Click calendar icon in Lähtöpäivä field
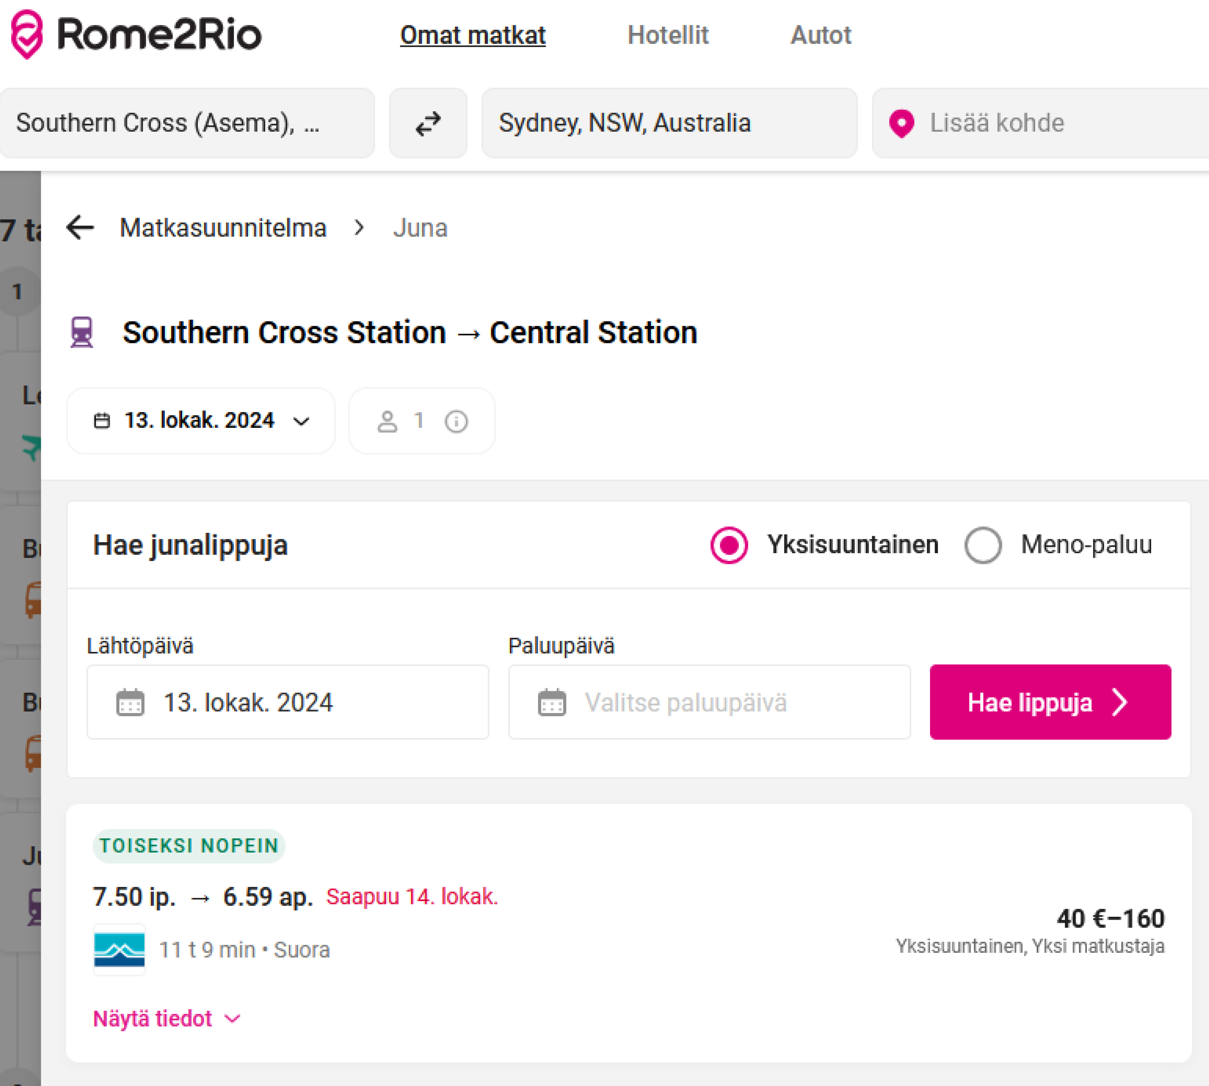 (130, 702)
